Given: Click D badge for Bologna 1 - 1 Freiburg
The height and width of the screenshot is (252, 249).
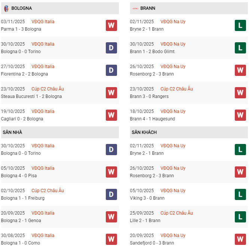Looking at the screenshot, I should point(111,194).
